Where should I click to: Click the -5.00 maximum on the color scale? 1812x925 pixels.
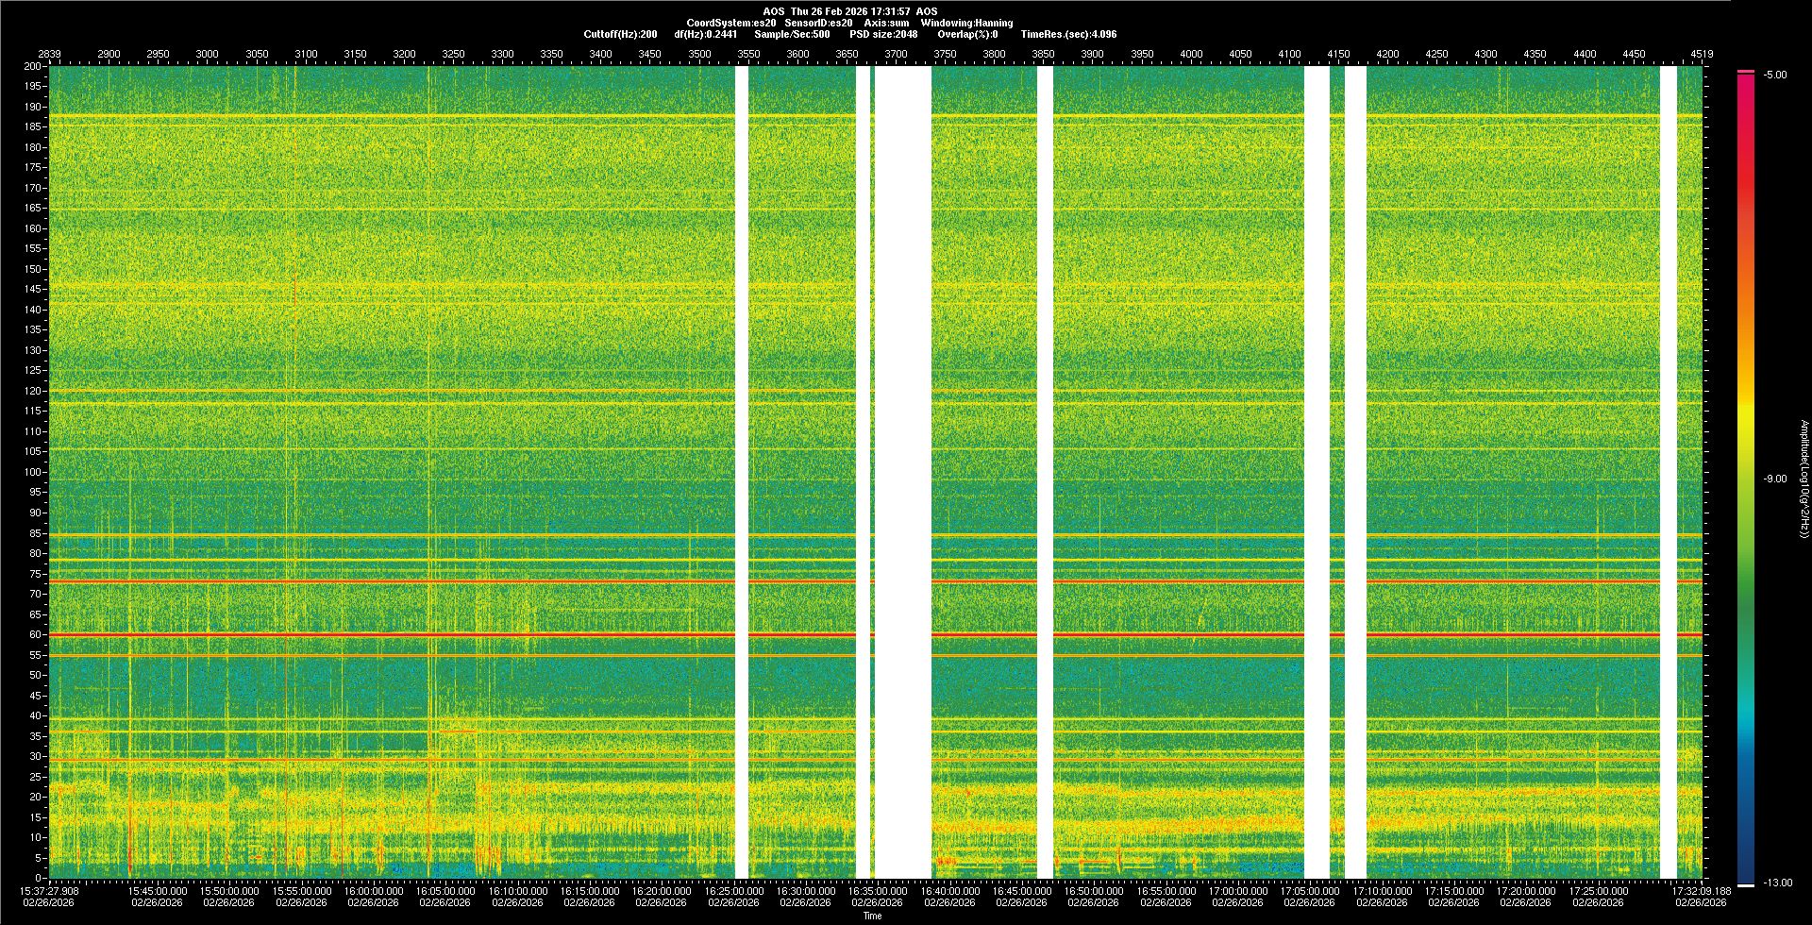click(1775, 75)
